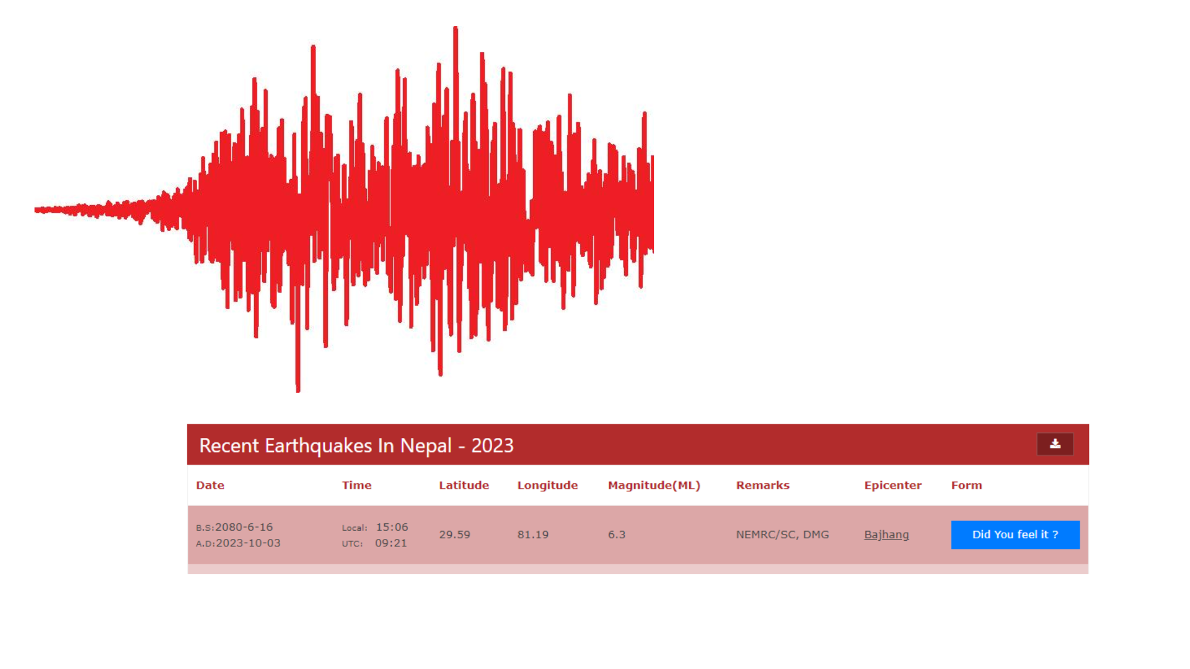Click the Date column header
The image size is (1190, 669).
[x=210, y=485]
